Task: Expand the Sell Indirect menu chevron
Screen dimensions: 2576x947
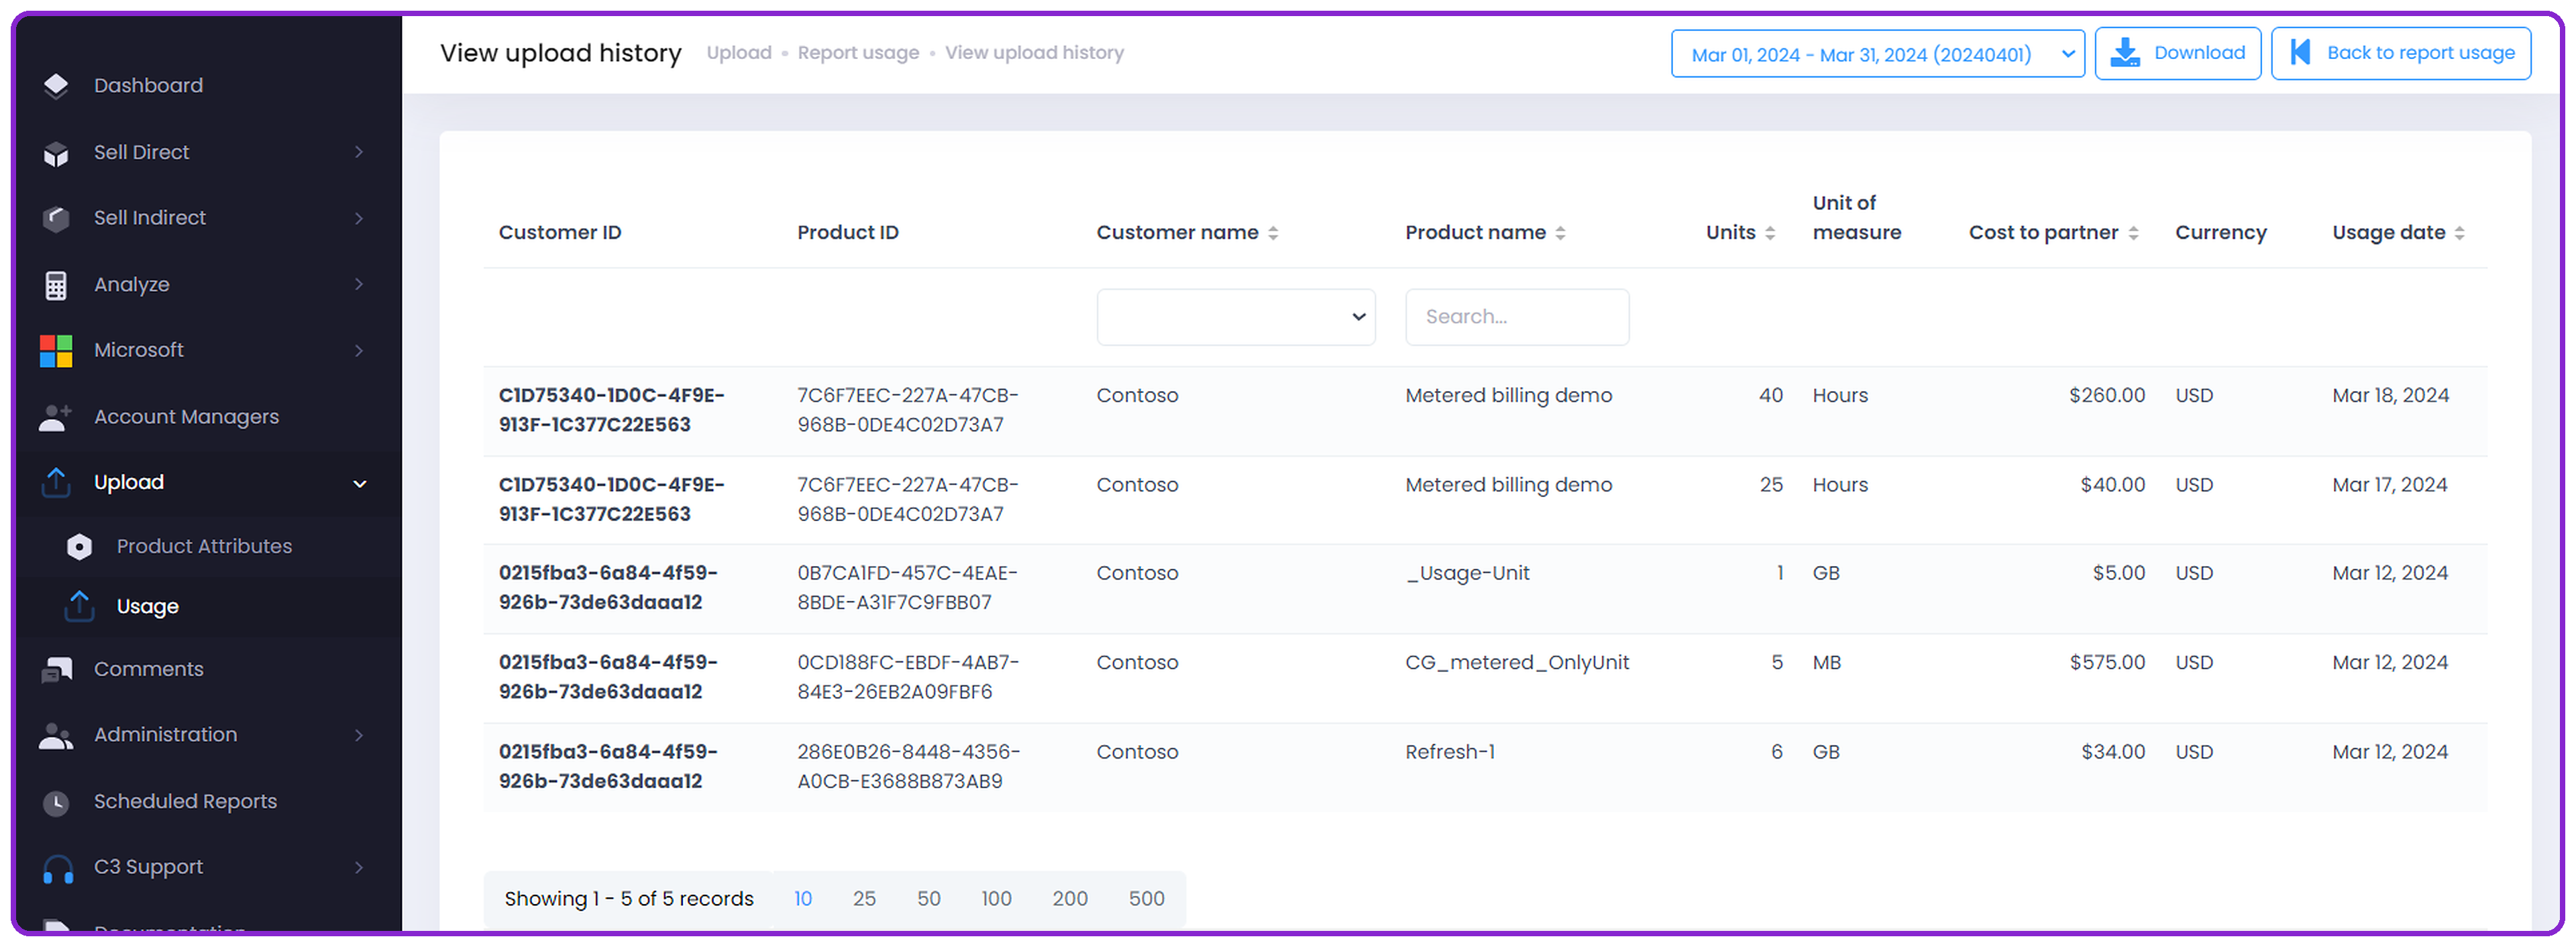Action: pyautogui.click(x=359, y=218)
